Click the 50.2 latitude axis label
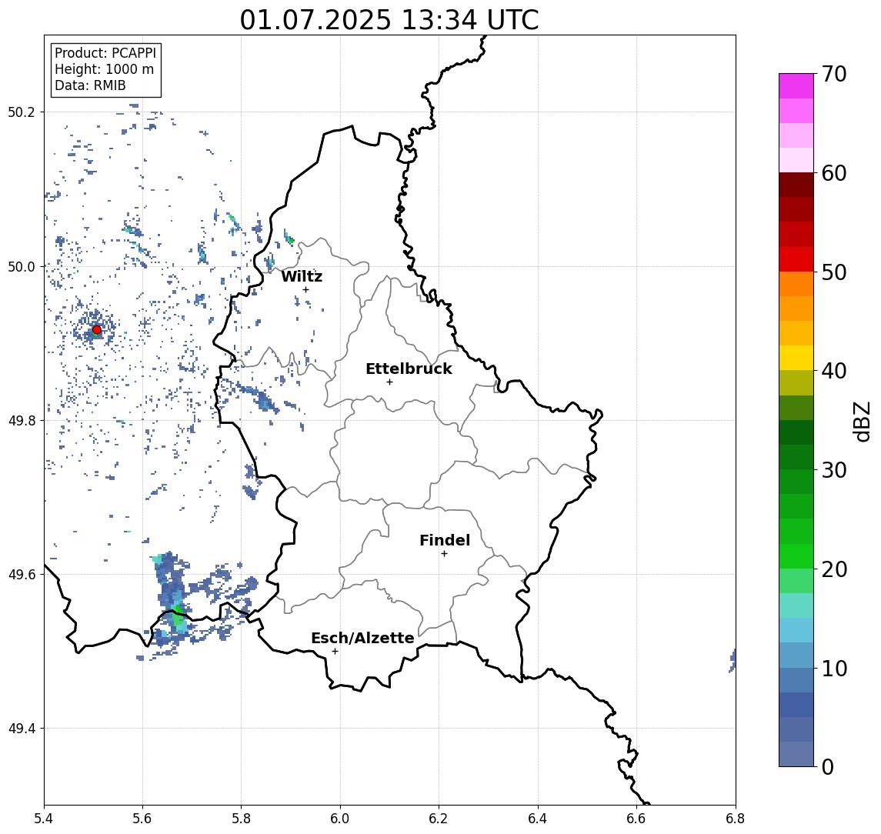The image size is (881, 834). pos(21,112)
